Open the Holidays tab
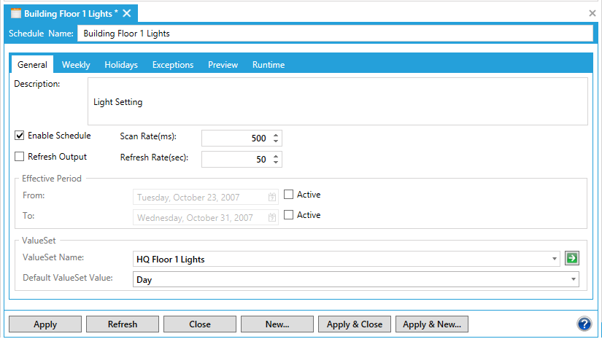Image resolution: width=602 pixels, height=339 pixels. [121, 65]
